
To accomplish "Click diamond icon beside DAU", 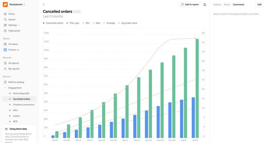I will (10, 110).
